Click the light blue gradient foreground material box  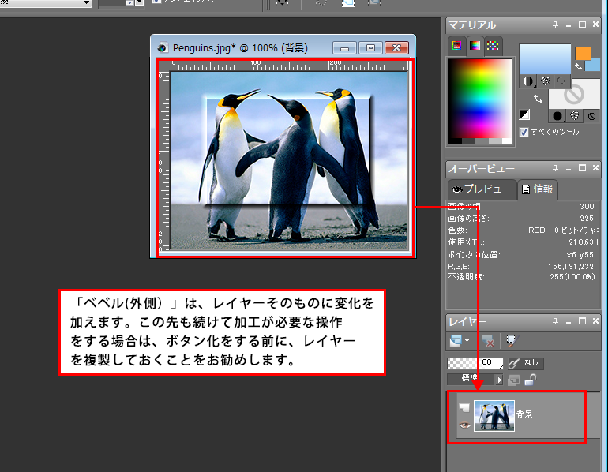coord(545,59)
